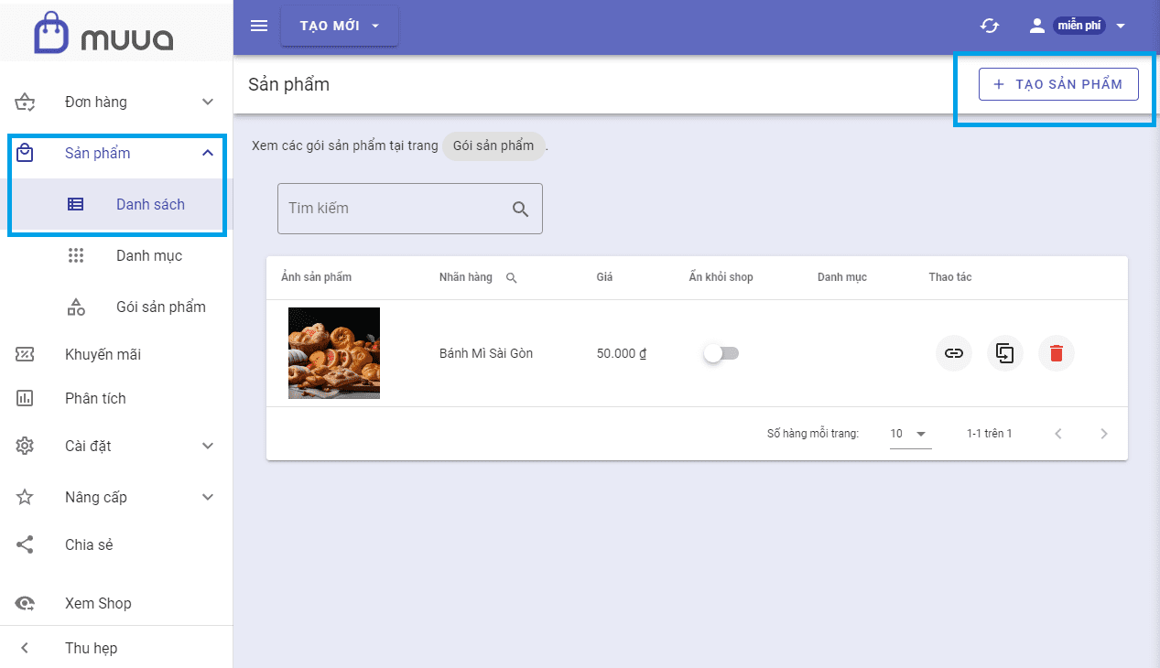Open the Gói sản phẩm chip link
1160x668 pixels.
pos(493,145)
